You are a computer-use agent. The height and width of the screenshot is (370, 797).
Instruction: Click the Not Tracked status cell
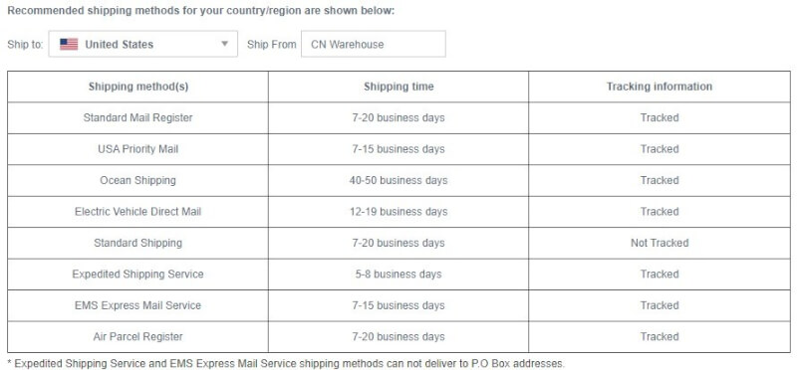(x=660, y=243)
